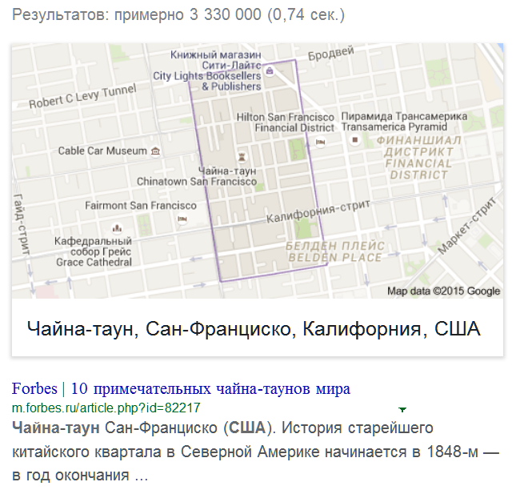Click the Transamerica Pyramid square marker icon
The width and height of the screenshot is (532, 490).
click(x=355, y=139)
